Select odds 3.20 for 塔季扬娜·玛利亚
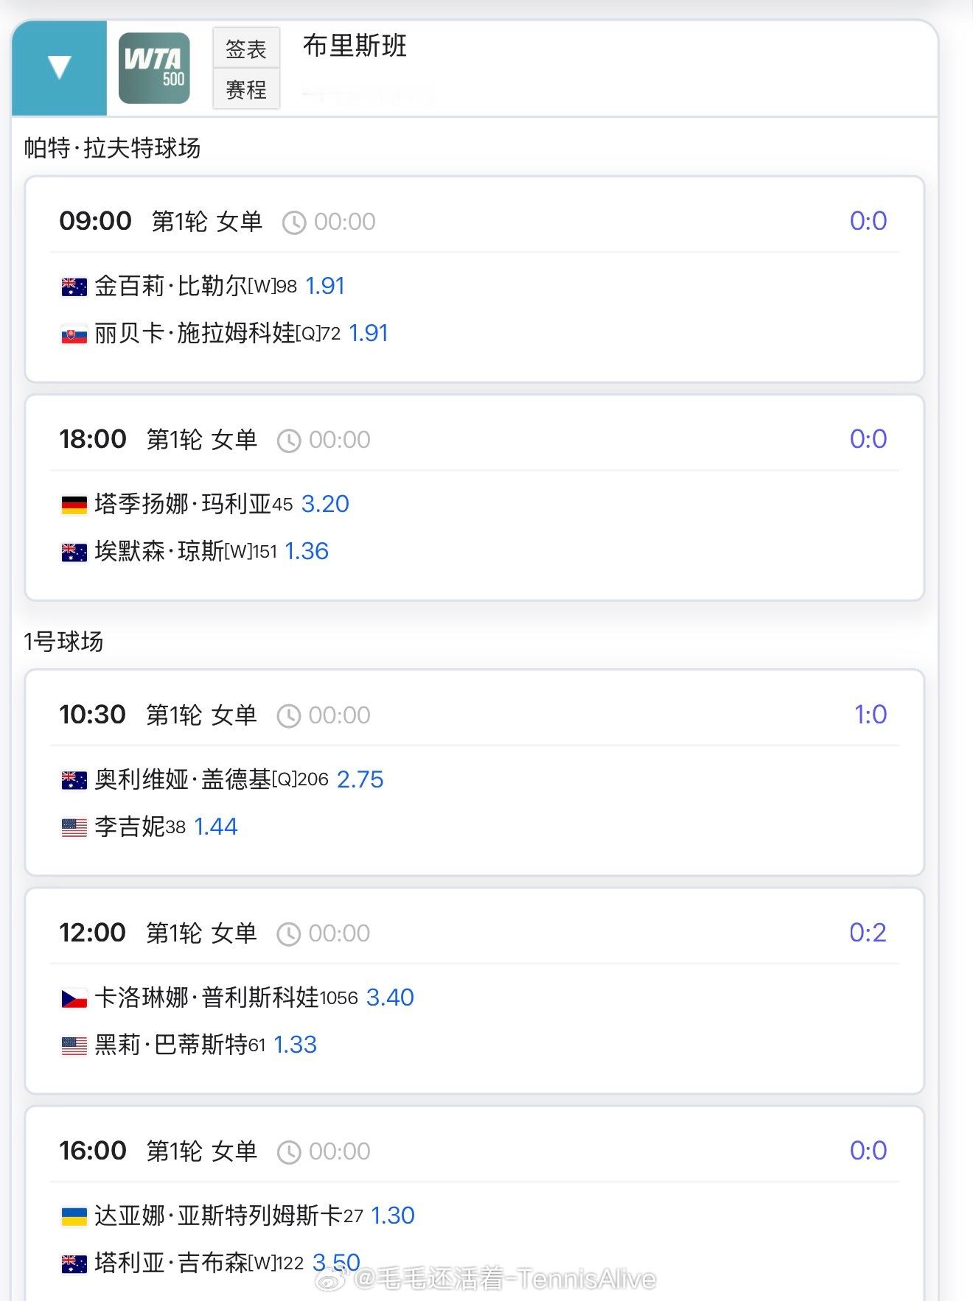Screen dimensions: 973x1301 coord(325,504)
